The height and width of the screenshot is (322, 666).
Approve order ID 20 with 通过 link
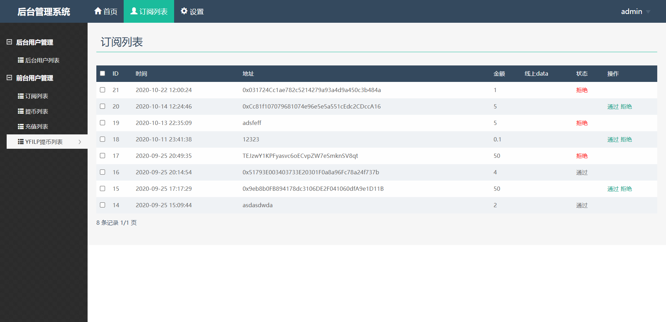coord(613,106)
